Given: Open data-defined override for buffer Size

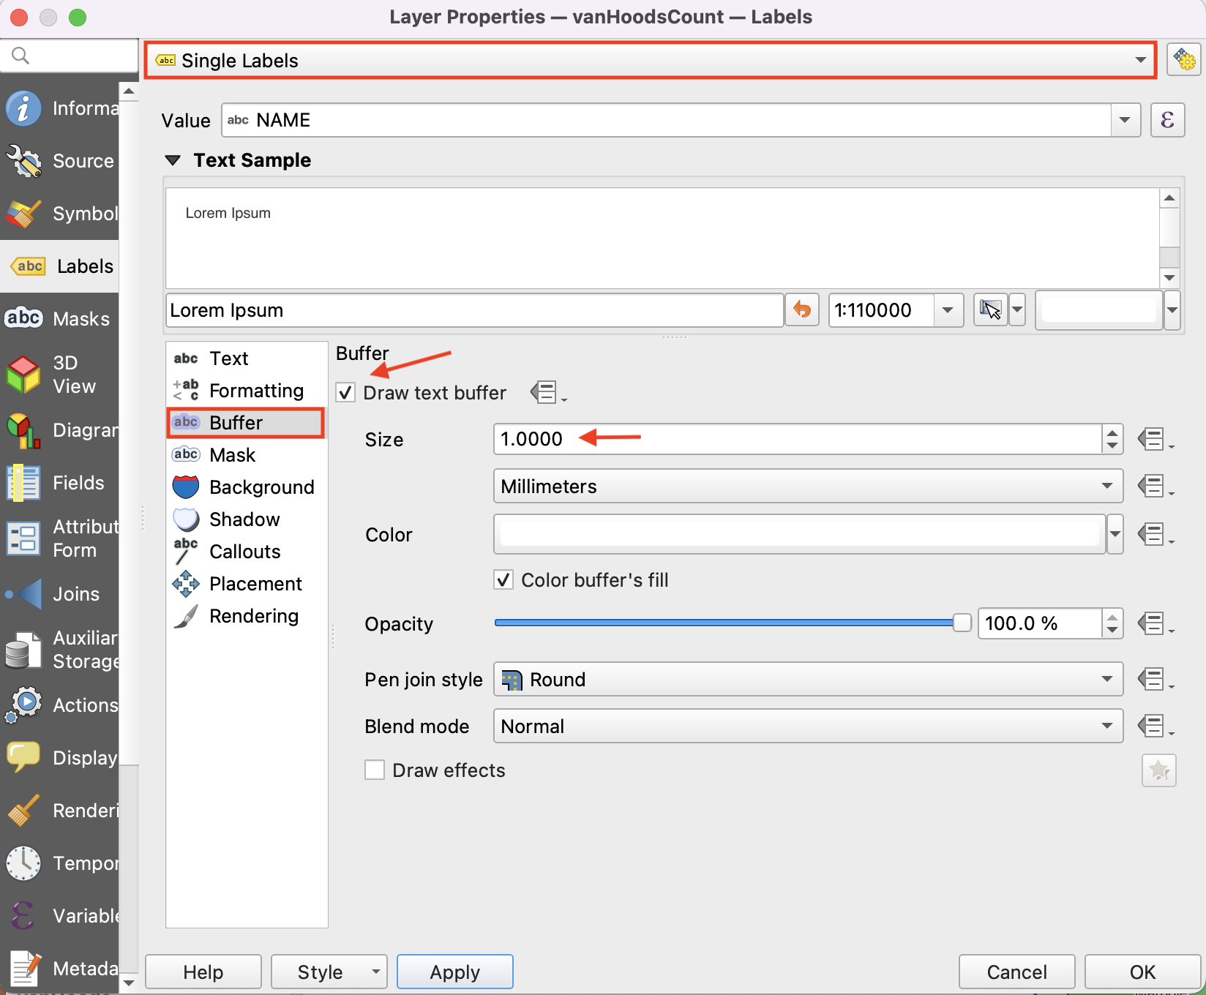Looking at the screenshot, I should [x=1154, y=440].
